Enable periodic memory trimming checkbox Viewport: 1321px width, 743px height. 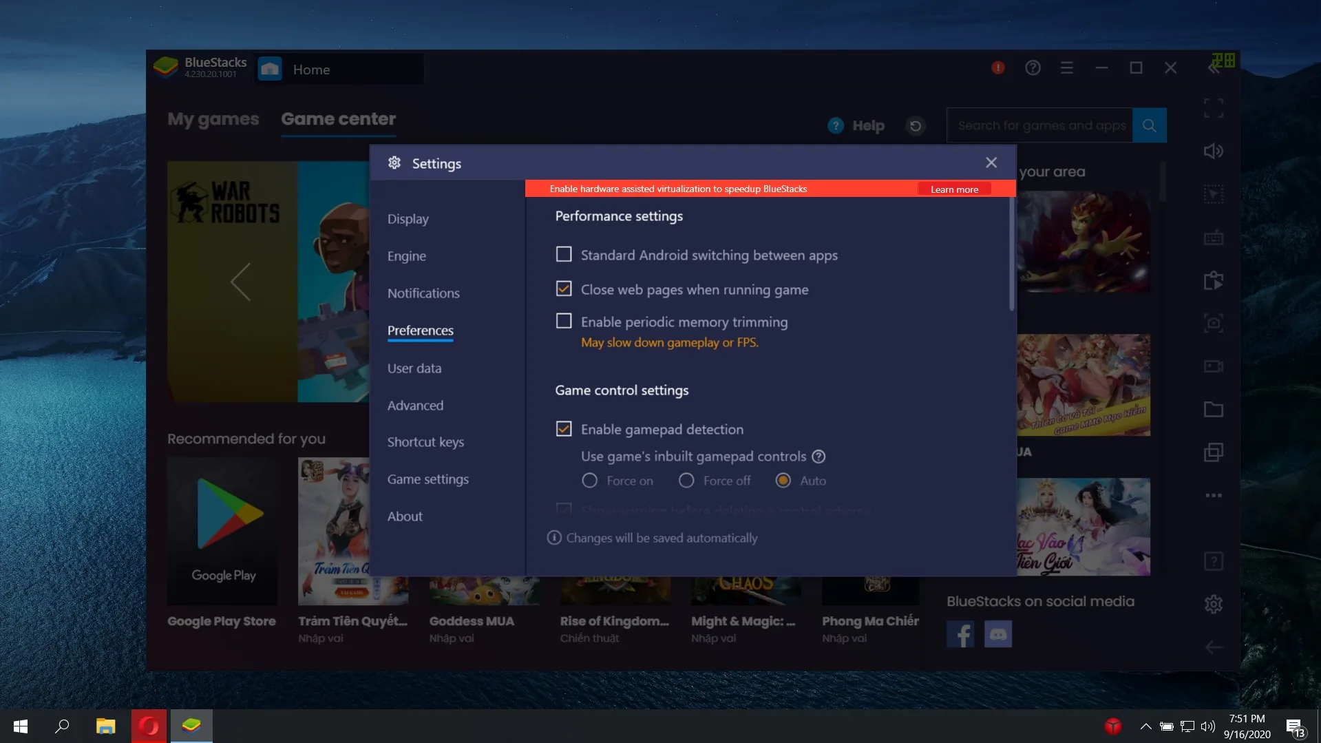coord(564,322)
